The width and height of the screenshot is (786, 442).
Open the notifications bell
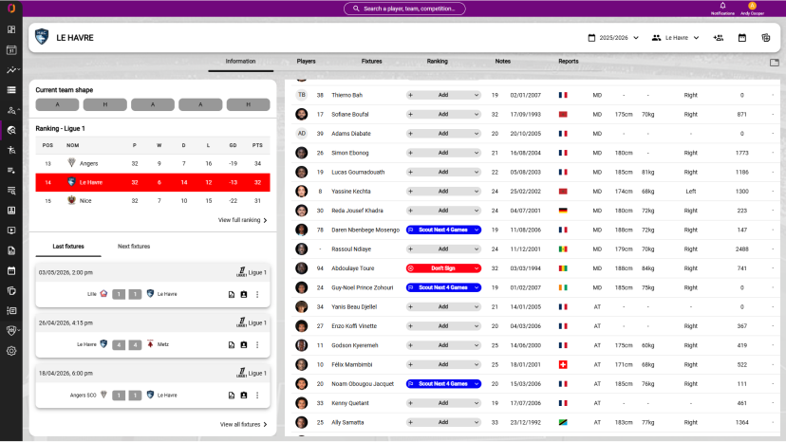[x=722, y=6]
